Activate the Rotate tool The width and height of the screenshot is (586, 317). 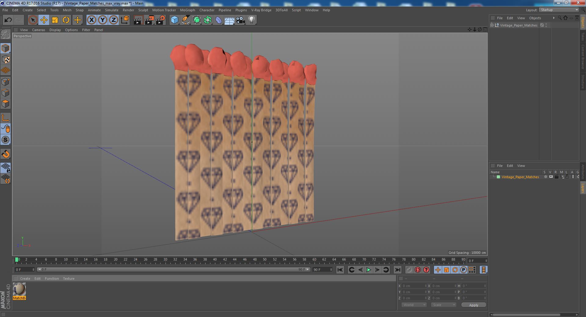coord(66,20)
